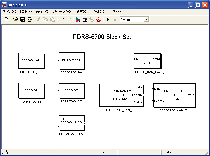Save the model with the floppy disk icon

[x=22, y=19]
